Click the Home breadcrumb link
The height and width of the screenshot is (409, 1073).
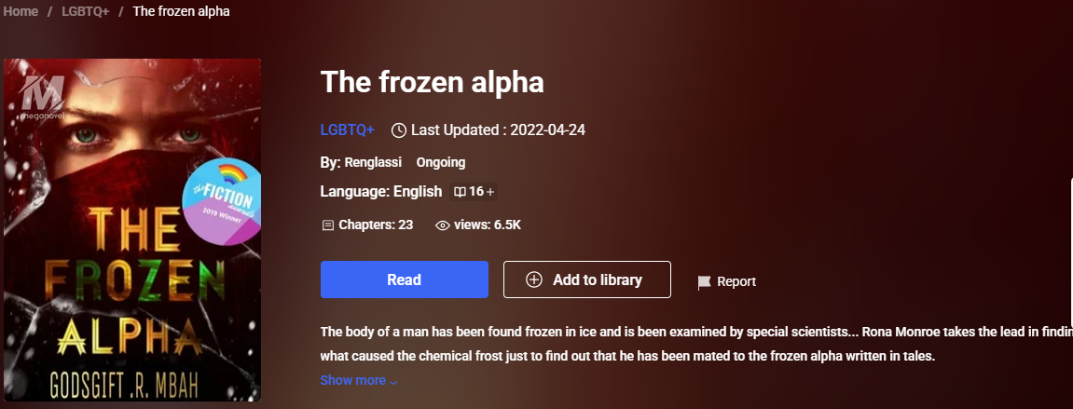coord(21,11)
